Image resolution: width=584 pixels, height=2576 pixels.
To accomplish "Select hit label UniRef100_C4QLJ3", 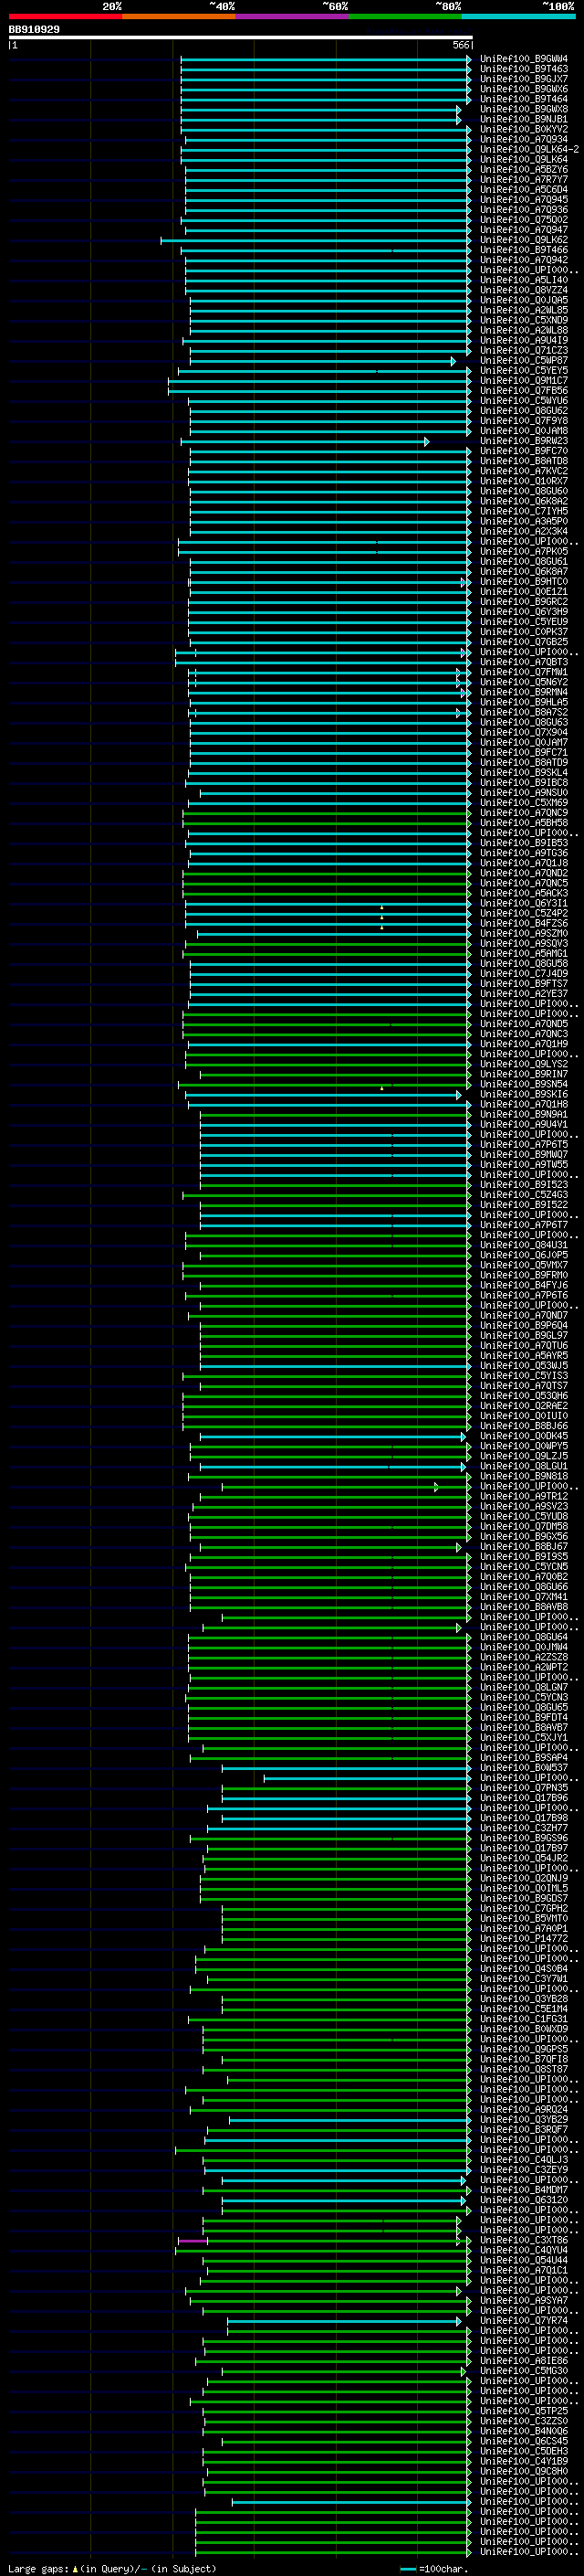I will click(524, 2159).
